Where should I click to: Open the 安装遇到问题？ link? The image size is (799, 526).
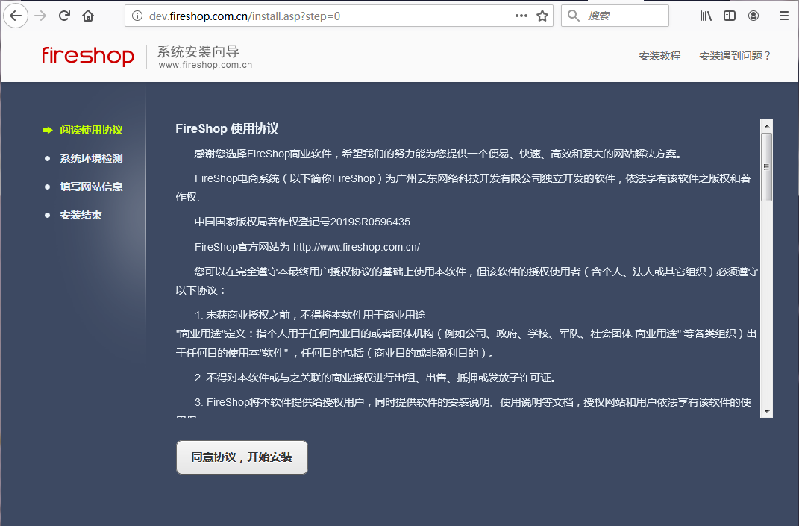(x=735, y=56)
